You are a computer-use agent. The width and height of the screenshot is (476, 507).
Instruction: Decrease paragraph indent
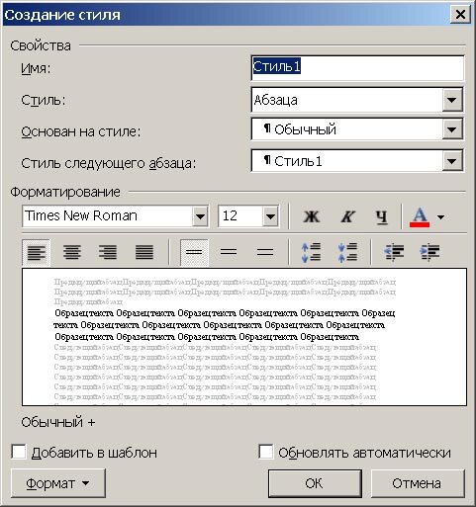395,253
